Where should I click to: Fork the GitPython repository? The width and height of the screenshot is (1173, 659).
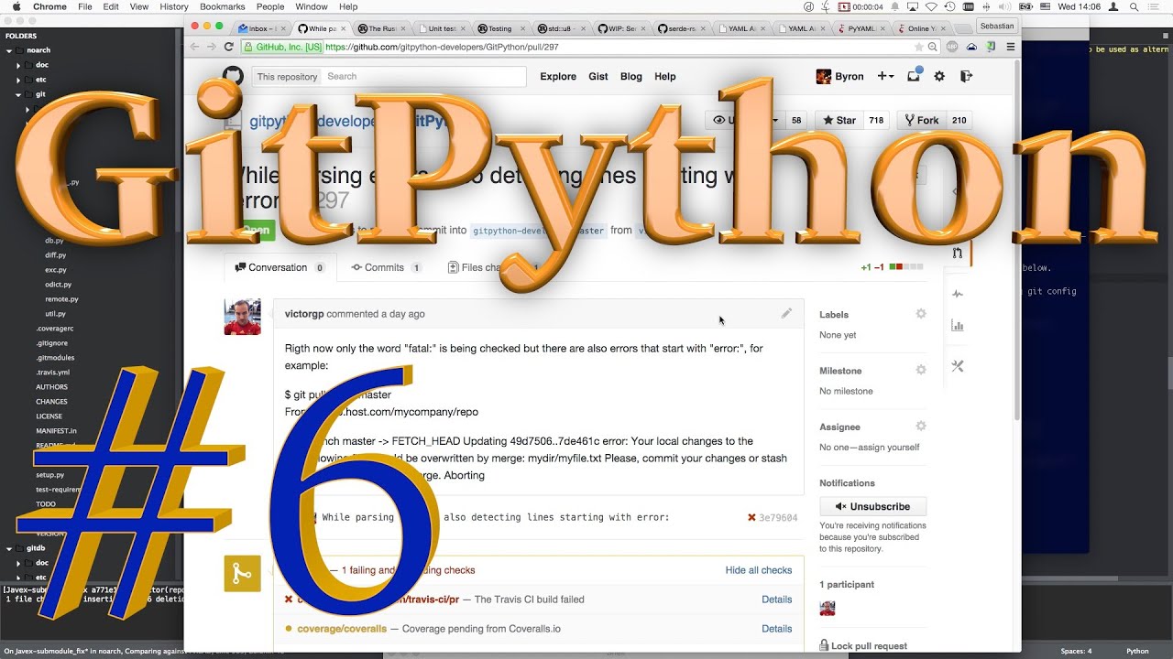click(921, 120)
